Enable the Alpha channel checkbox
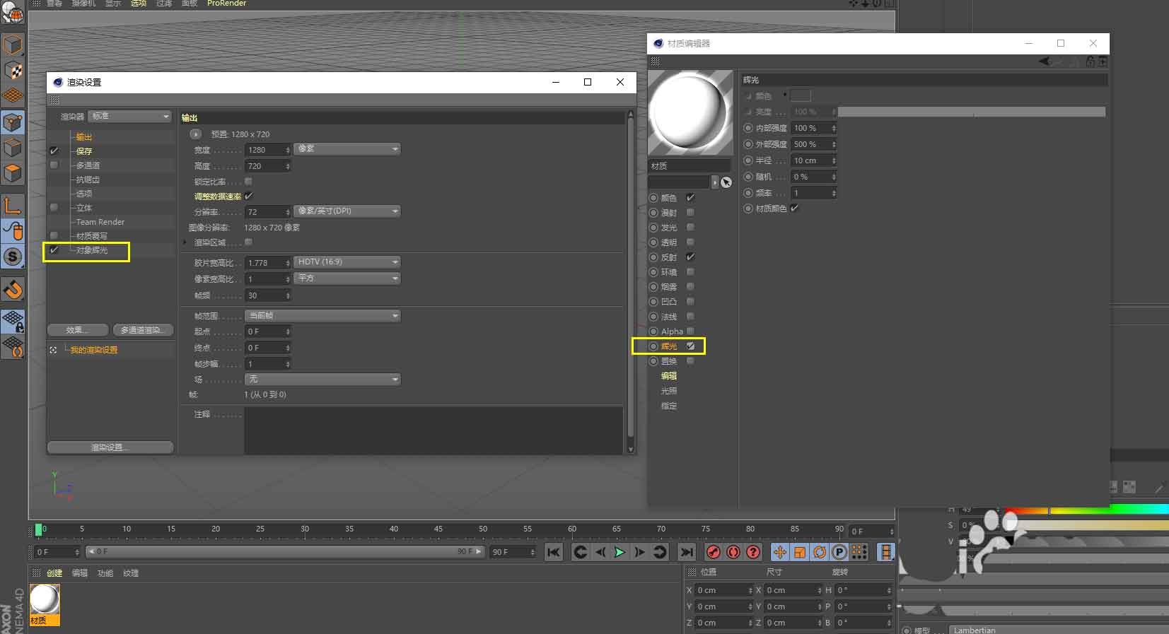Screen dimensions: 1169x634 (690, 331)
